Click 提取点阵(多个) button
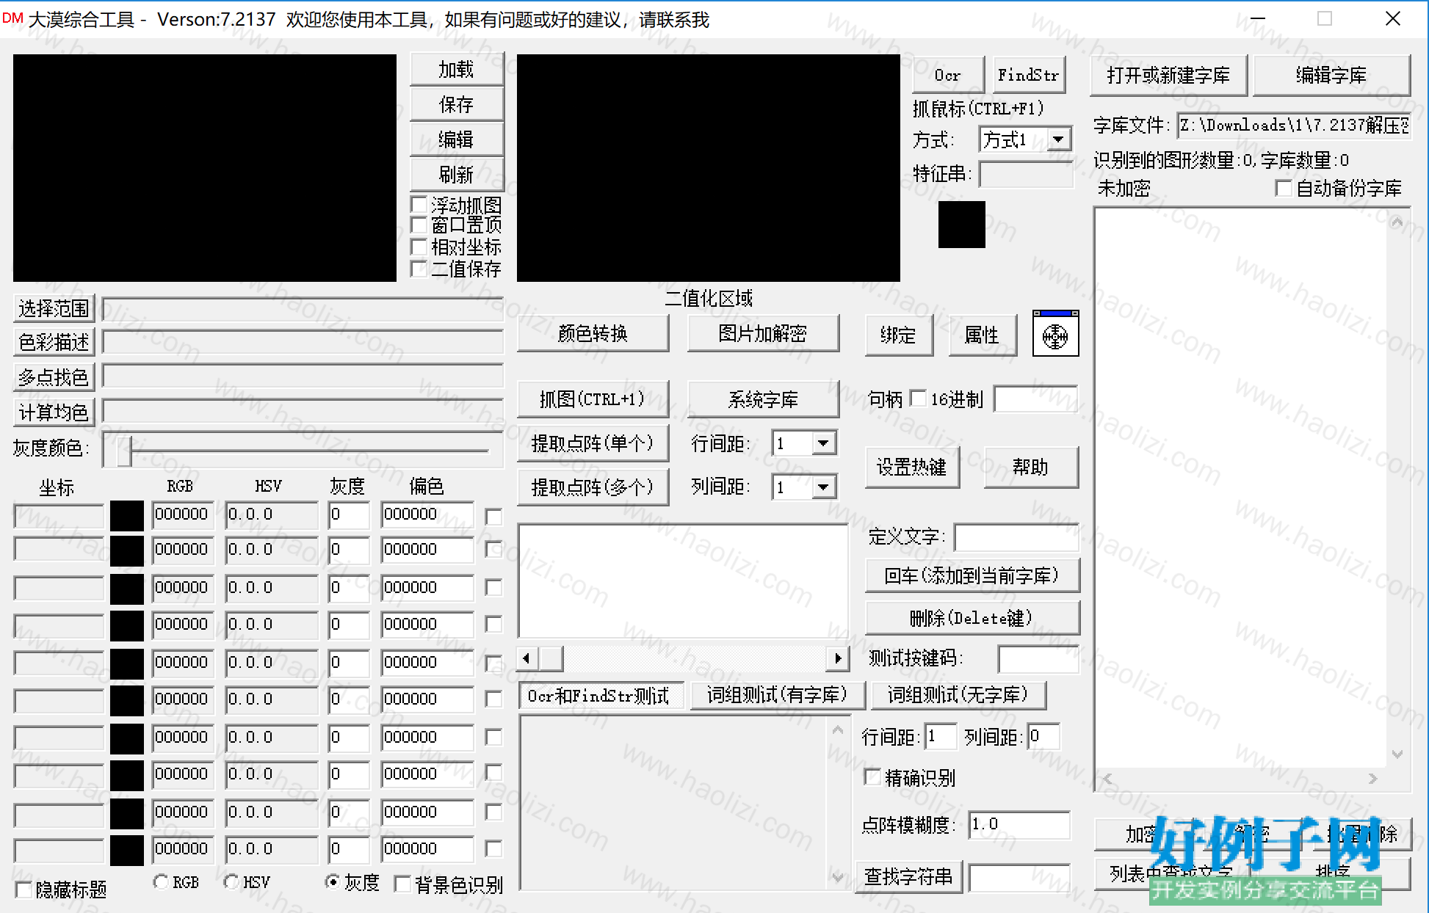This screenshot has height=913, width=1429. (593, 487)
